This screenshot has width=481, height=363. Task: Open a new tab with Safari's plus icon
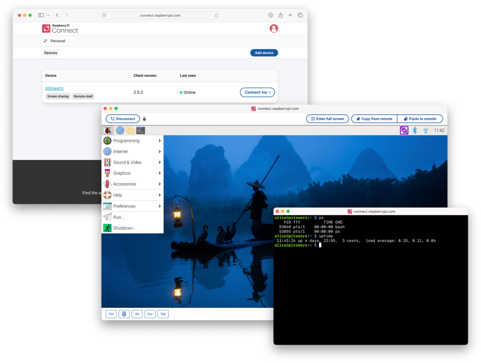[x=290, y=15]
